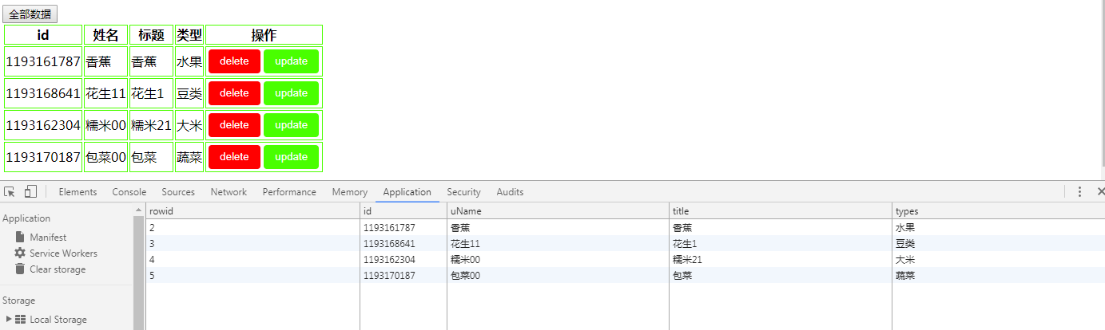Update the 包菜00 row
This screenshot has width=1105, height=330.
pos(291,157)
